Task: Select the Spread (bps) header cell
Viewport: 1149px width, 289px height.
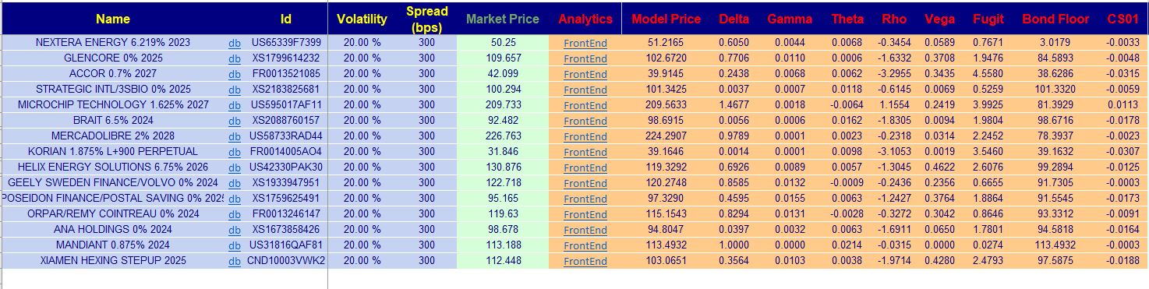Action: click(426, 19)
